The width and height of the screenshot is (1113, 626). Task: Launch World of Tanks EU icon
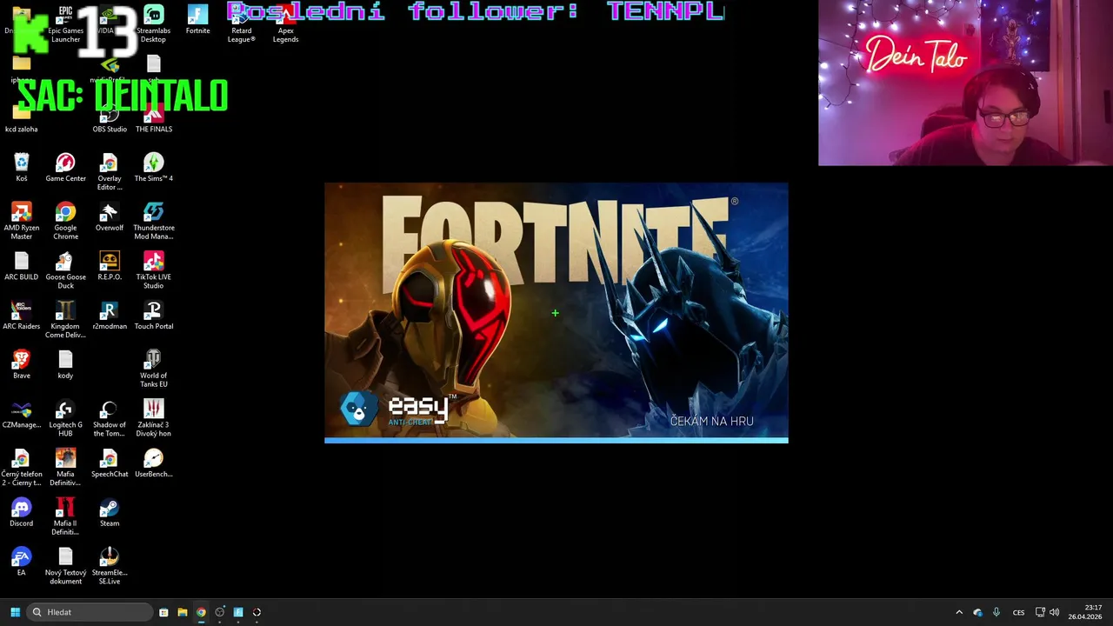coord(154,370)
